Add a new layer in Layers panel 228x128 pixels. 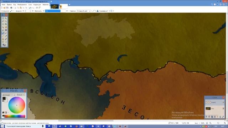[x=206, y=117]
